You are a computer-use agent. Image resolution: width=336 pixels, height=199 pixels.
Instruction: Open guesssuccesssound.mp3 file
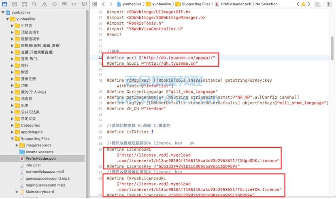(x=45, y=178)
